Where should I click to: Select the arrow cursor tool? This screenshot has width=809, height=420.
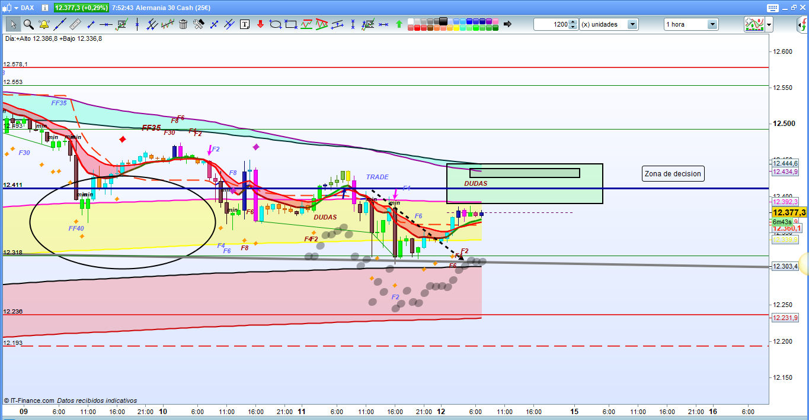13,24
